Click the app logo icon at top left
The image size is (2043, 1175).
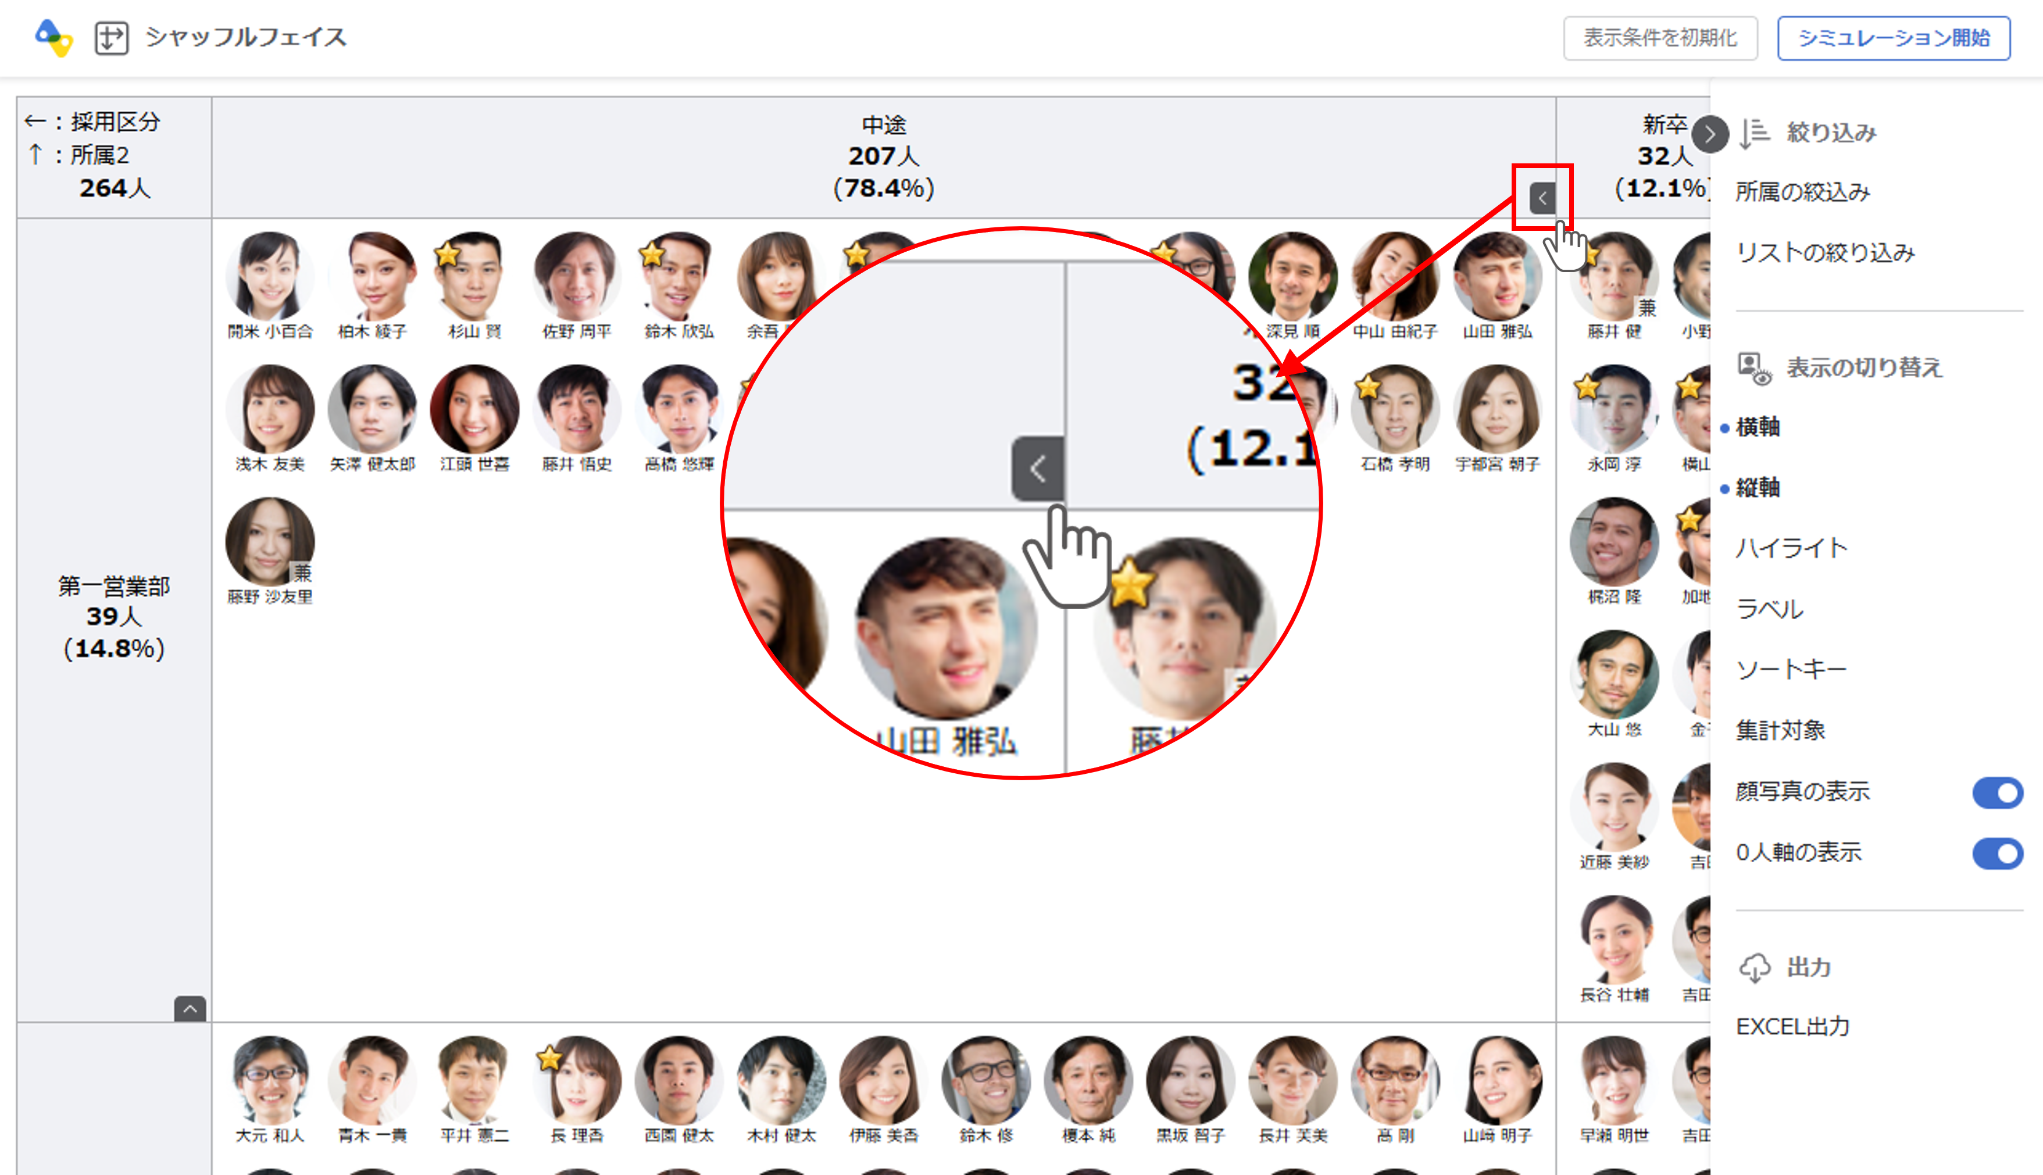point(53,37)
